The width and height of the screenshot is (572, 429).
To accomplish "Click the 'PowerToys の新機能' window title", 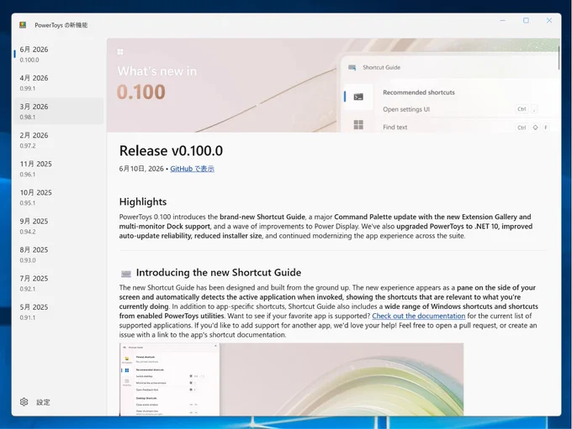I will pos(61,25).
